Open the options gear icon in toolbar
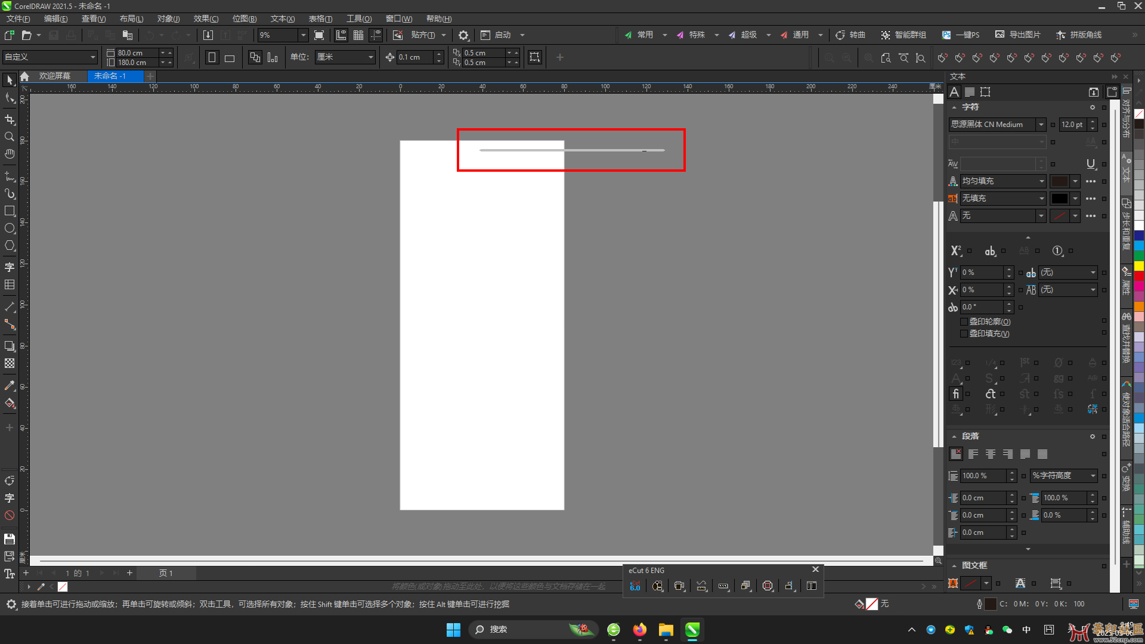 point(463,35)
